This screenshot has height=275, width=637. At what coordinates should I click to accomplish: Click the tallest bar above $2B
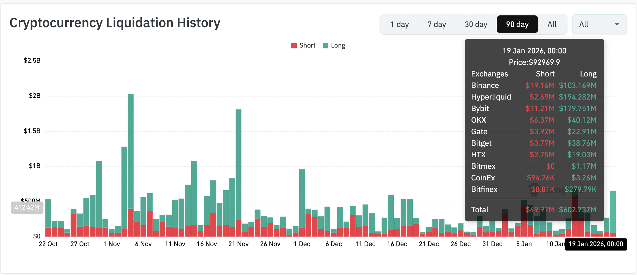click(131, 151)
